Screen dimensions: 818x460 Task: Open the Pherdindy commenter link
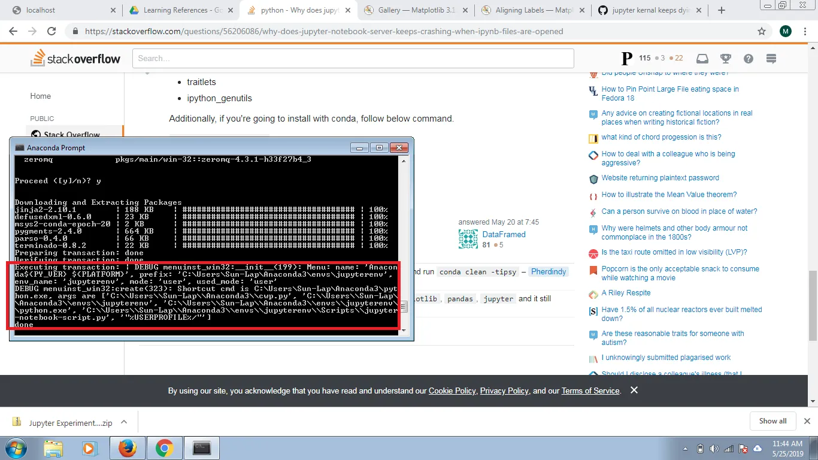[x=549, y=271]
